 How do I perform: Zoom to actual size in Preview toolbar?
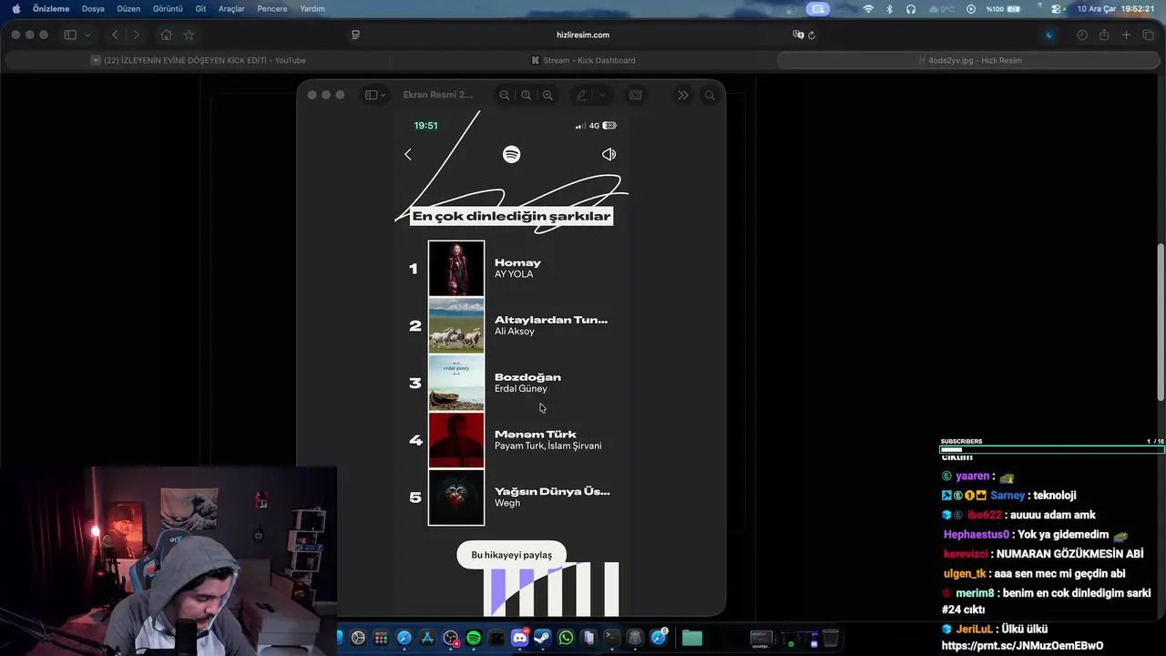point(526,95)
